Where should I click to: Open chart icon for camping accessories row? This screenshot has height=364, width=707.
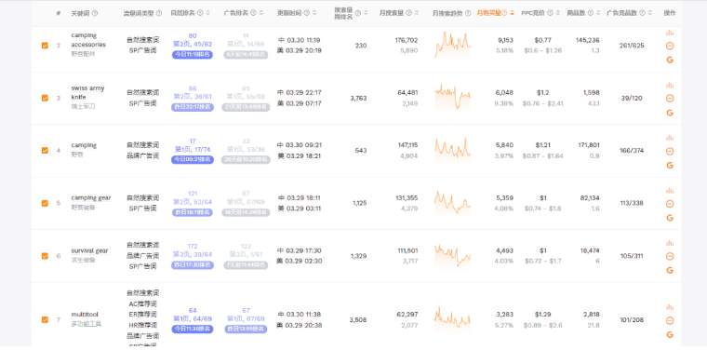(x=670, y=33)
